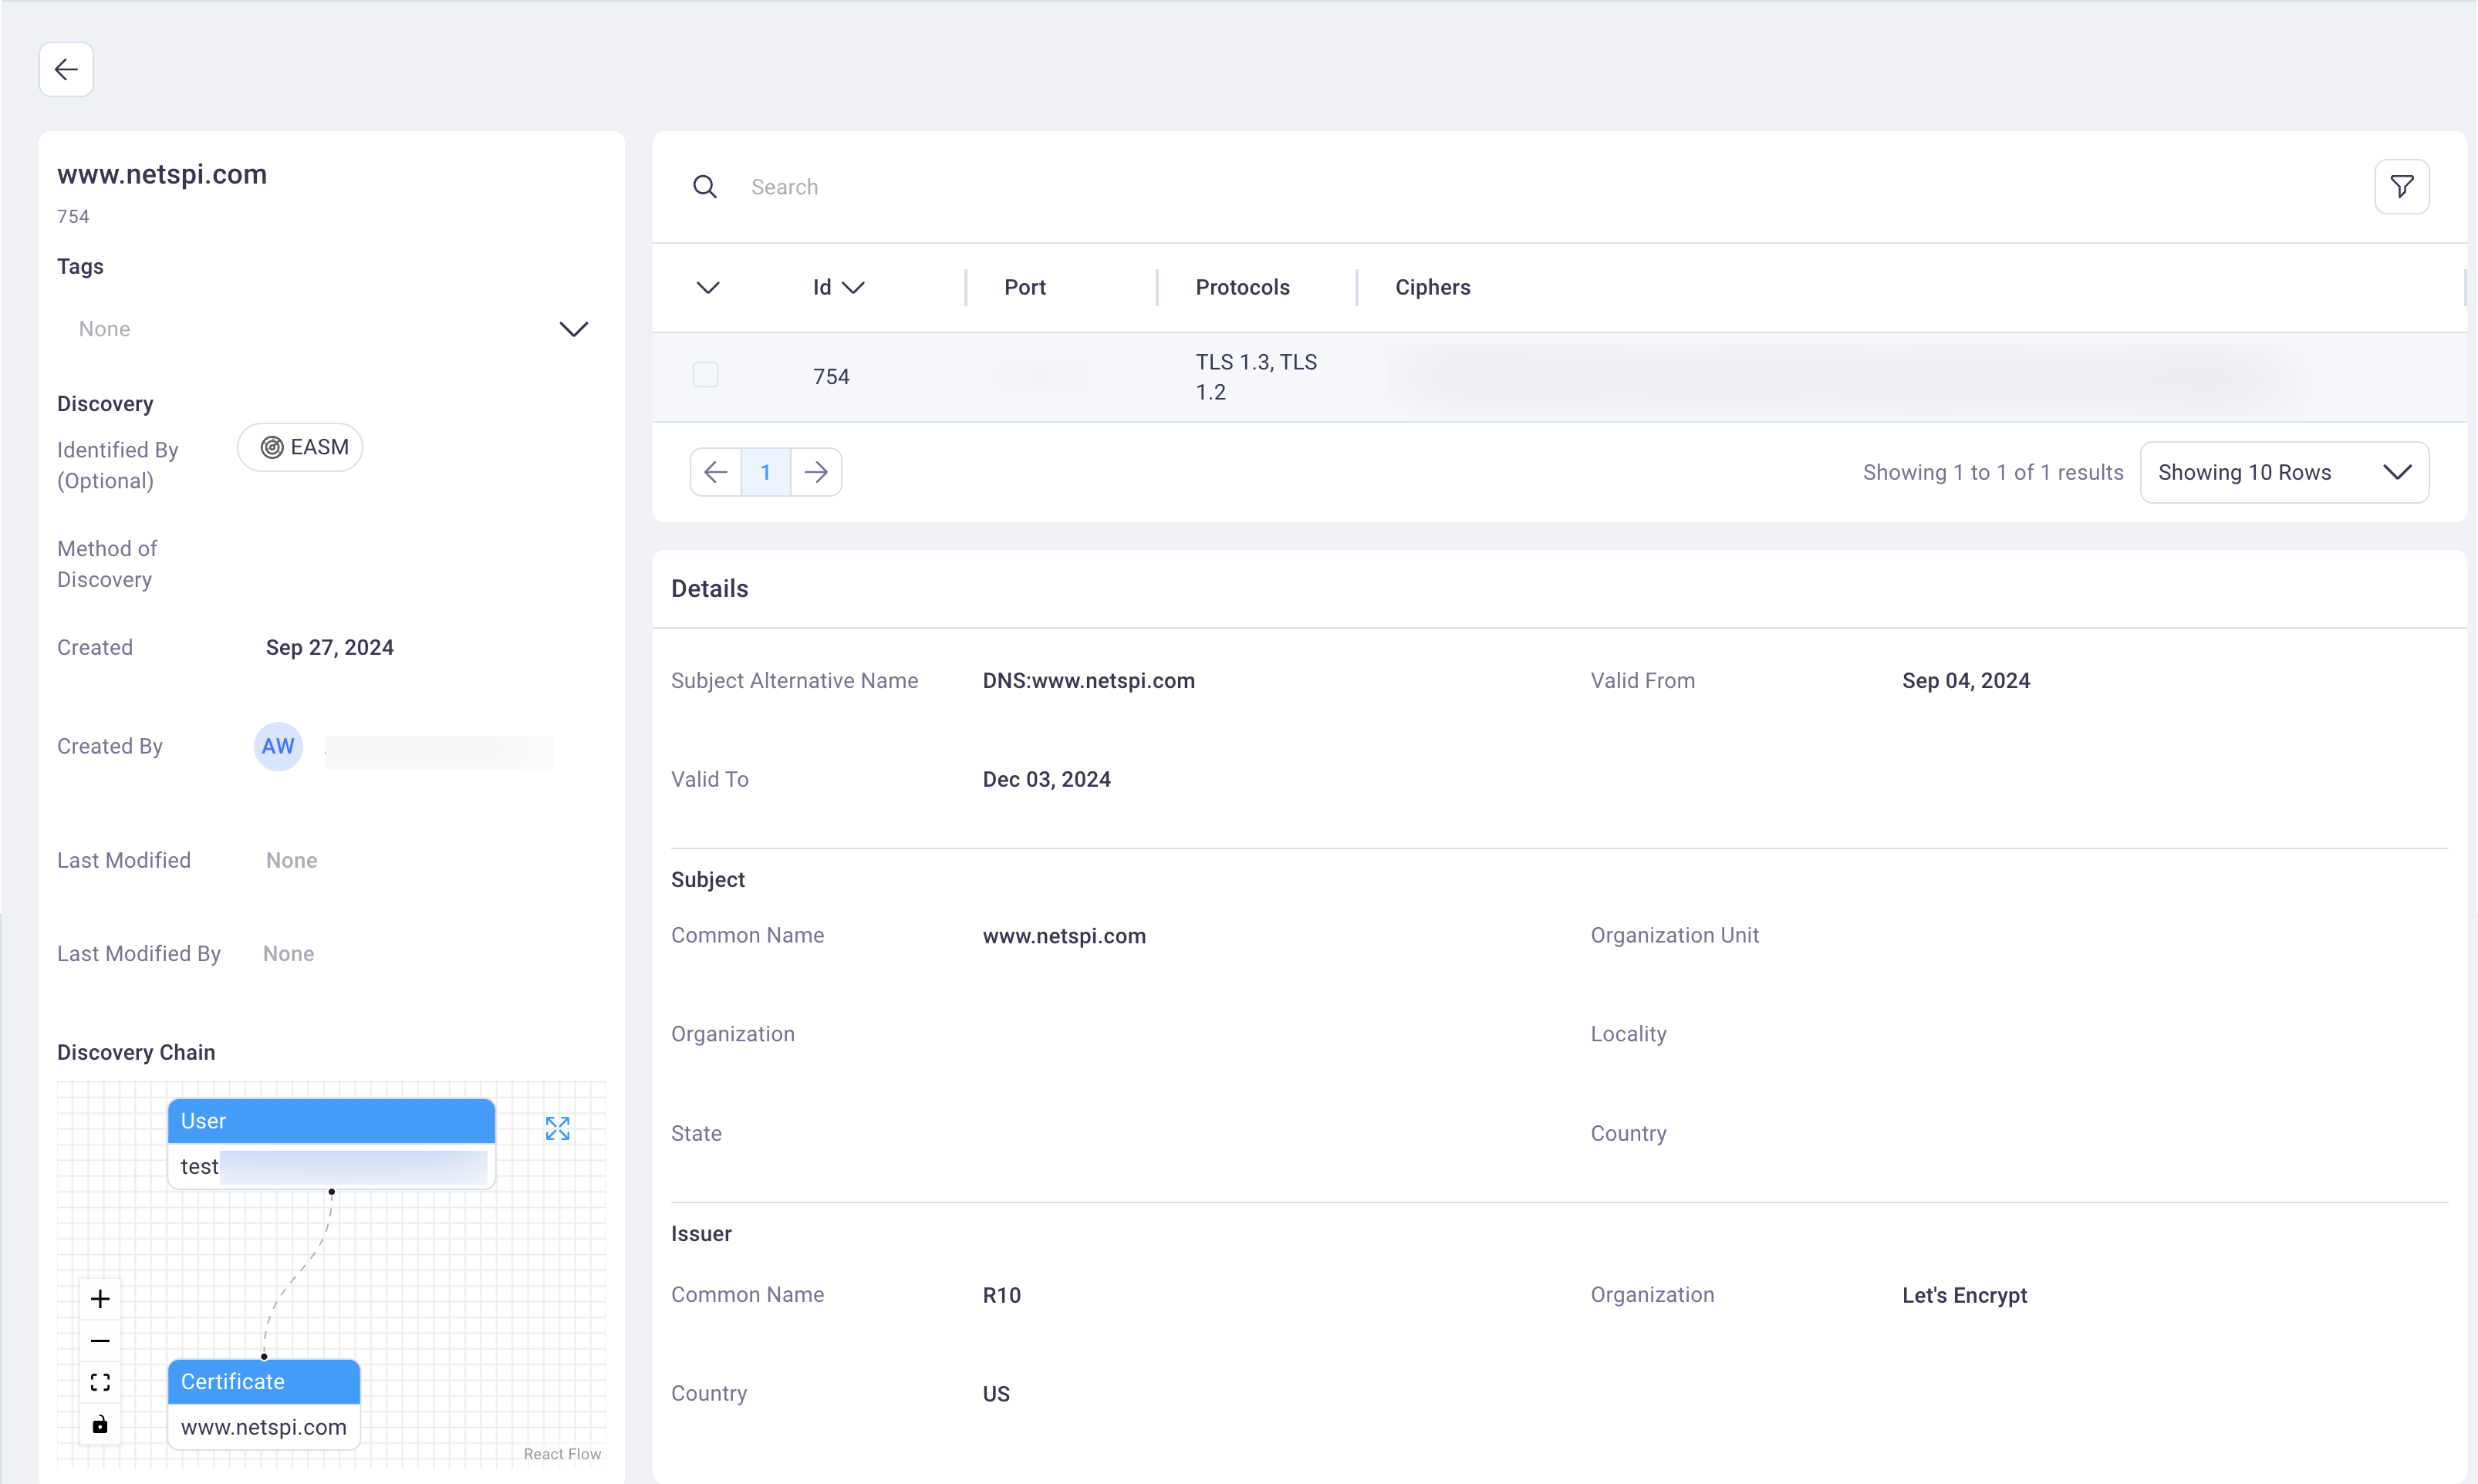This screenshot has width=2478, height=1484.
Task: Select the checkbox for row 754
Action: (x=706, y=375)
